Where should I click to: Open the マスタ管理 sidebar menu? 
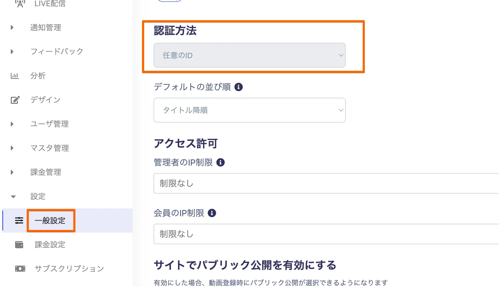tap(50, 148)
